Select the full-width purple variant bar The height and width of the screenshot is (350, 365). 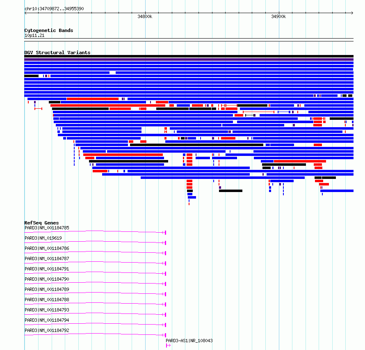click(x=189, y=59)
